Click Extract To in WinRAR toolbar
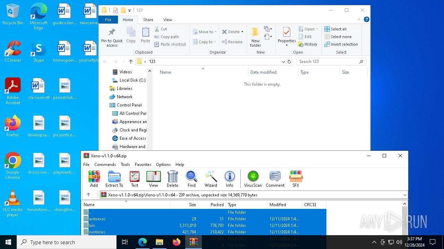 114,179
